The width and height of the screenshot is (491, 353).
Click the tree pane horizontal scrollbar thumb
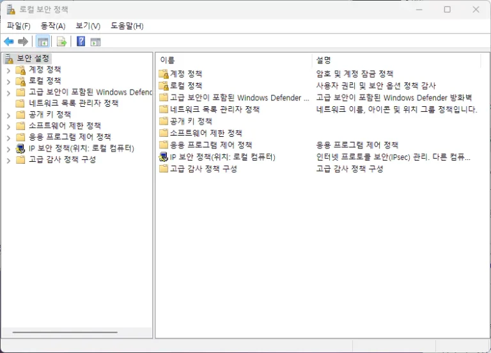click(x=65, y=333)
